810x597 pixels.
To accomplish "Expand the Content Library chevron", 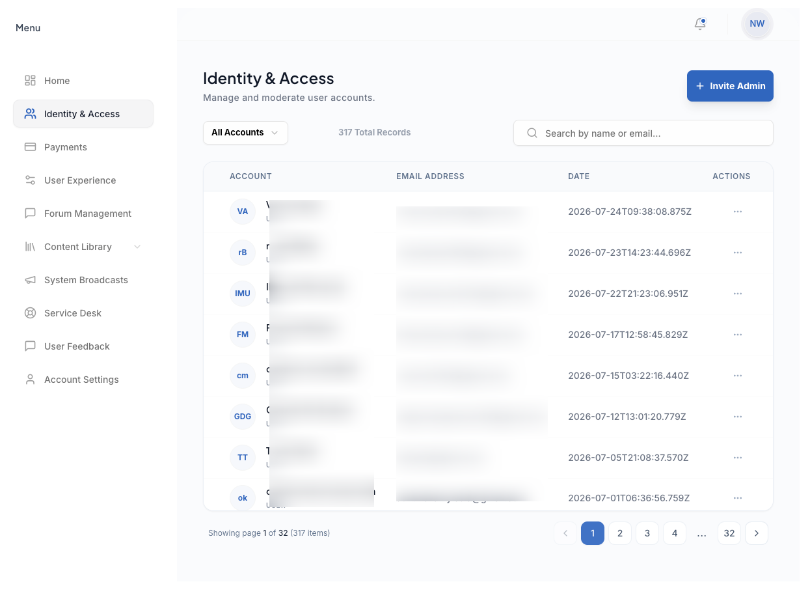I will point(137,247).
